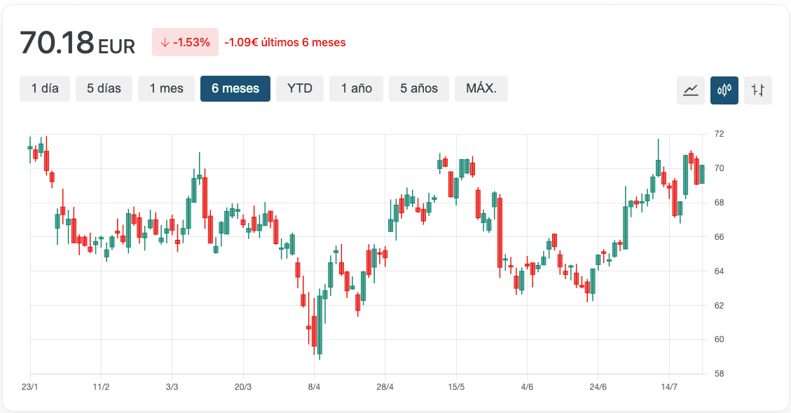Switch chart to 5 años range
Image resolution: width=791 pixels, height=413 pixels.
(419, 88)
